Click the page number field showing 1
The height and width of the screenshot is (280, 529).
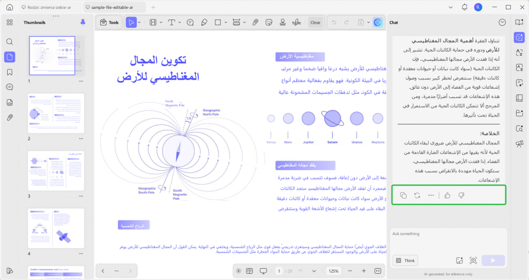coord(279,271)
